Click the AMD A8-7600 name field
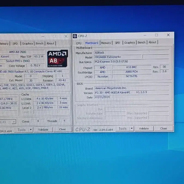 pyautogui.click(x=22, y=52)
